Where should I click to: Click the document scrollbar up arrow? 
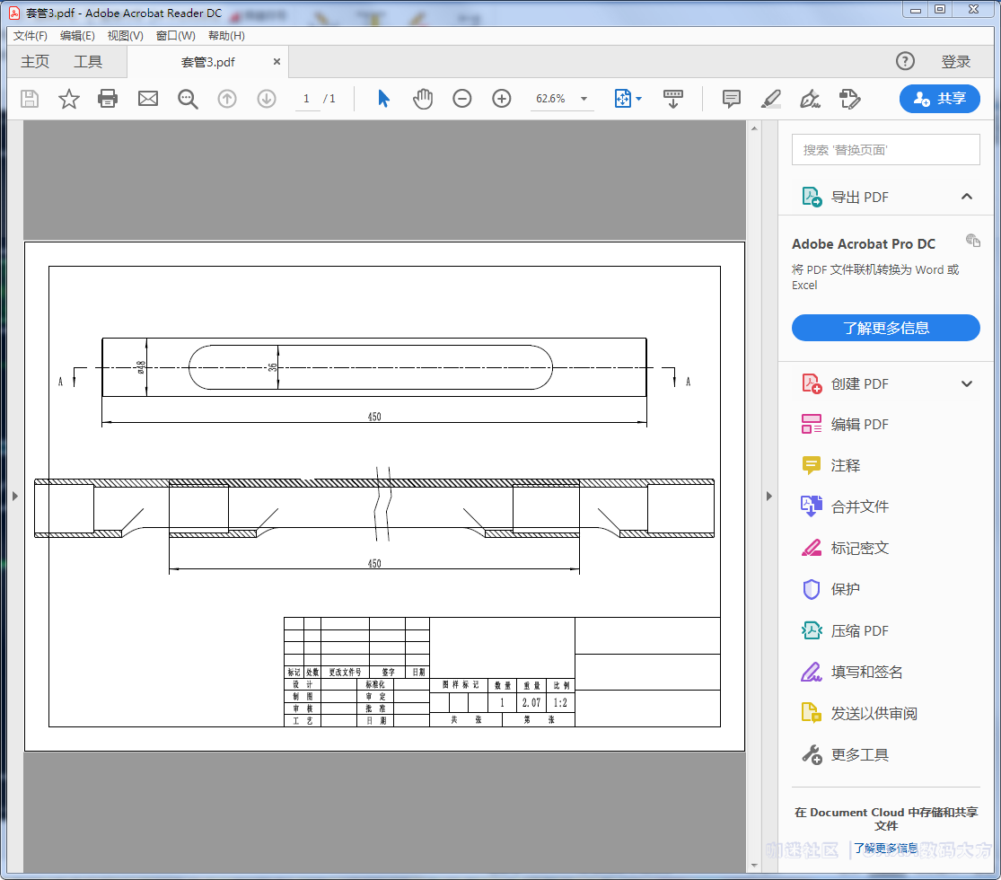pos(755,128)
